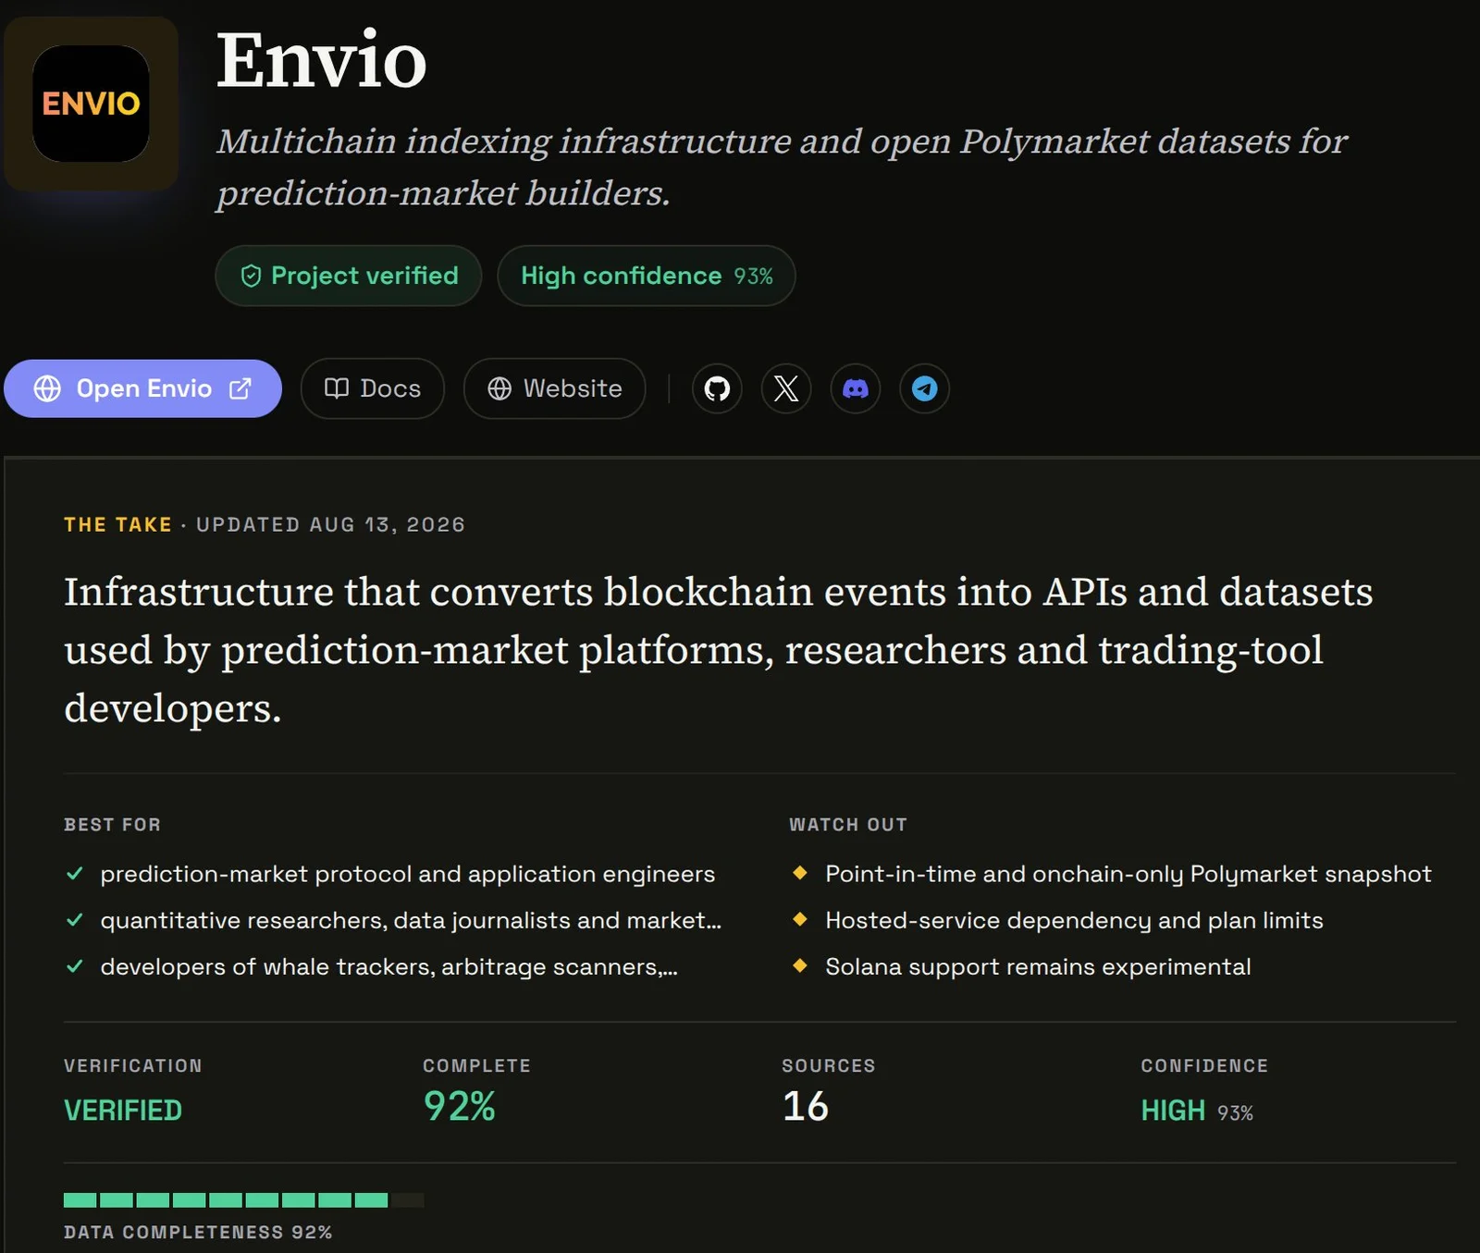
Task: Click 'DATA COMPLETENESS 92%' label
Action: 198,1232
